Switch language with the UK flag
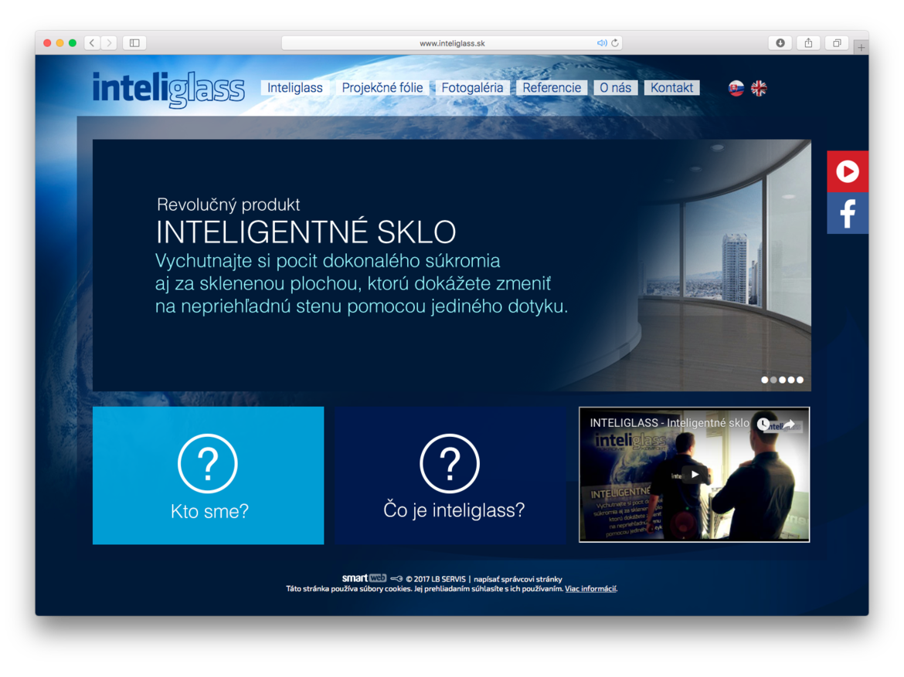The height and width of the screenshot is (677, 904). click(759, 88)
